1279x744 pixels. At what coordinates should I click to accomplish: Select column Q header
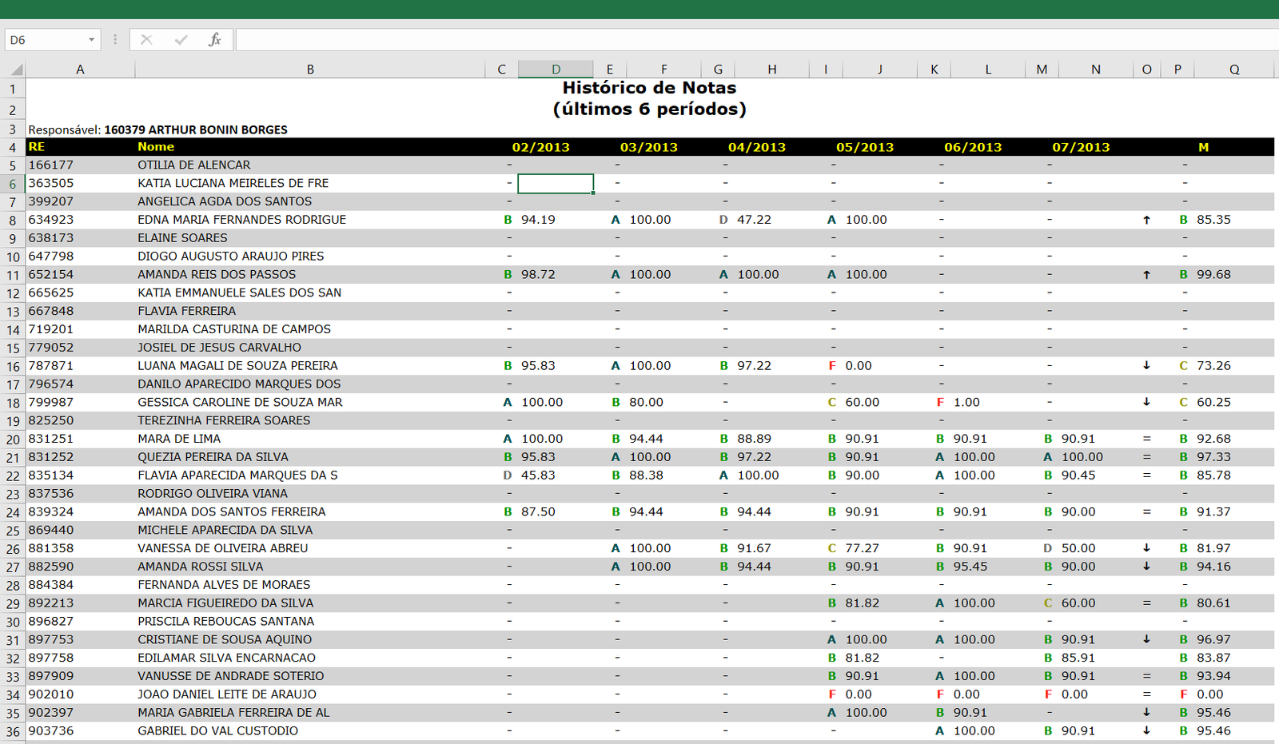tap(1234, 70)
